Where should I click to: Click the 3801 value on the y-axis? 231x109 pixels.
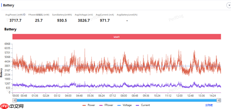point(8,66)
